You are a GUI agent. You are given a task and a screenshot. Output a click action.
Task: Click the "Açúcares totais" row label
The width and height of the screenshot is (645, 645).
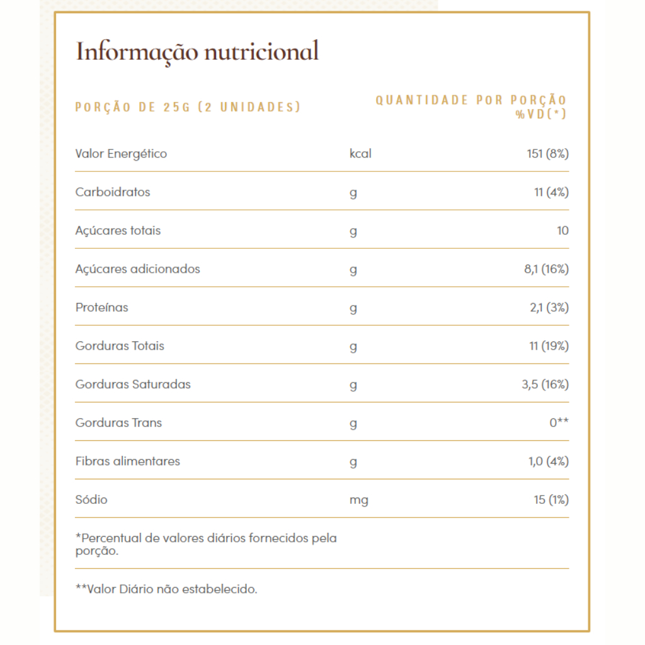(x=118, y=231)
